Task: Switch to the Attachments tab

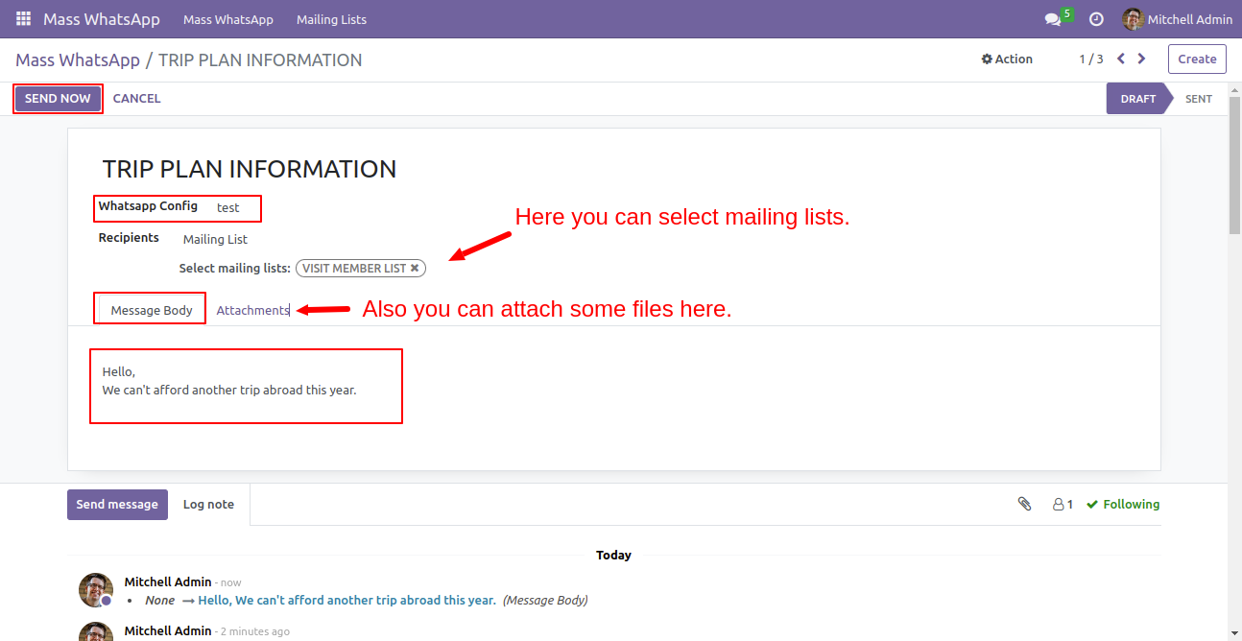Action: (252, 310)
